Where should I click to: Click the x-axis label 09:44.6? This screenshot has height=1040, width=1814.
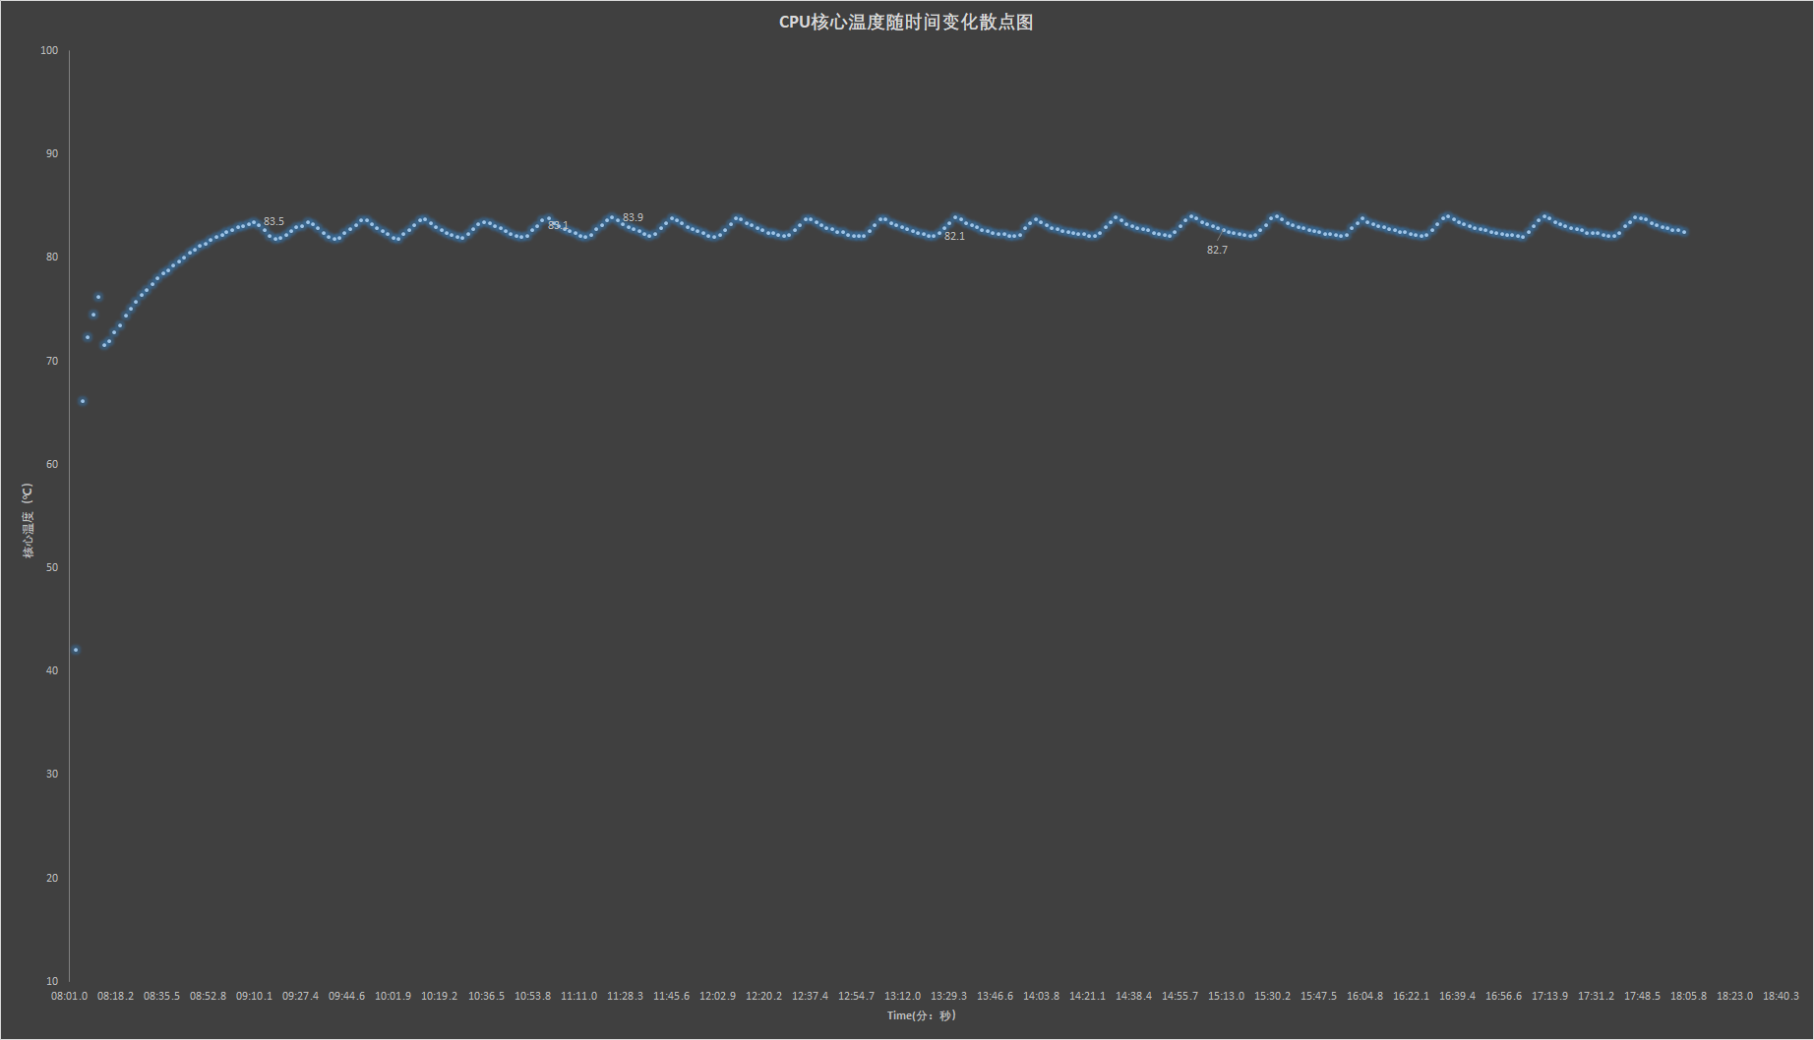click(346, 996)
